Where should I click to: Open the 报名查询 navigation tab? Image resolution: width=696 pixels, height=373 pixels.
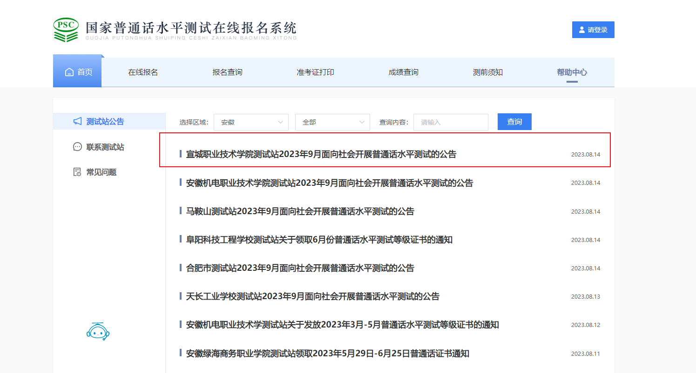click(x=227, y=72)
